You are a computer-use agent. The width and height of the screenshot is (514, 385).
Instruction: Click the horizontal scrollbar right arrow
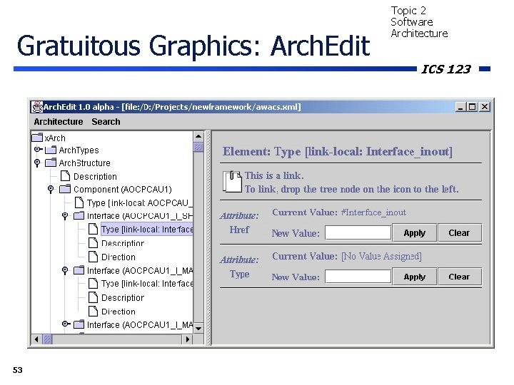click(187, 339)
